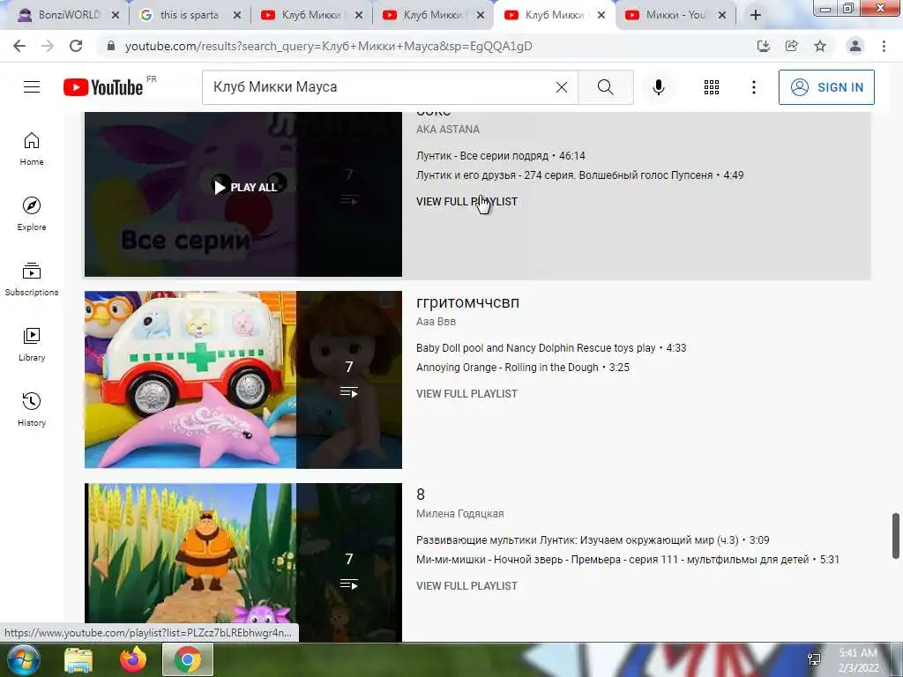View full playlist for ггритомччсвп
The width and height of the screenshot is (903, 677).
click(x=466, y=394)
